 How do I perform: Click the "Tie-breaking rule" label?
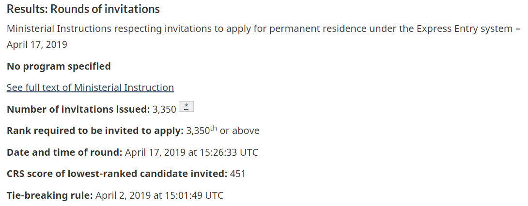(x=49, y=195)
